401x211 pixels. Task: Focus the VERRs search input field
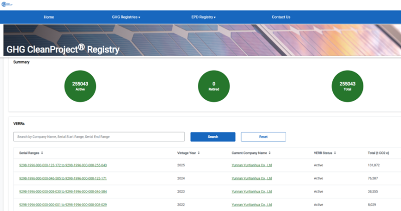(99, 137)
